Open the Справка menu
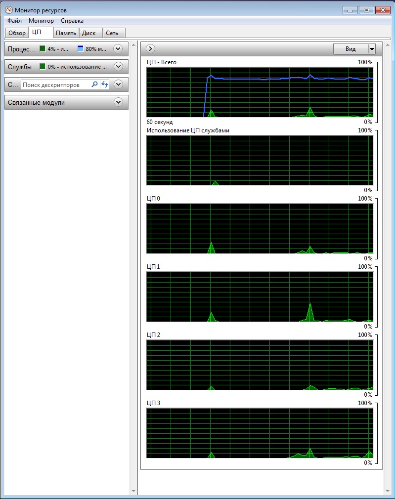Screen dimensions: 395x499 [x=72, y=21]
